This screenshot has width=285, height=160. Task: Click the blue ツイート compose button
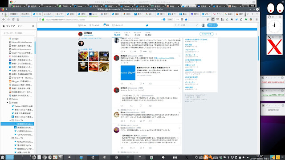coord(212,25)
